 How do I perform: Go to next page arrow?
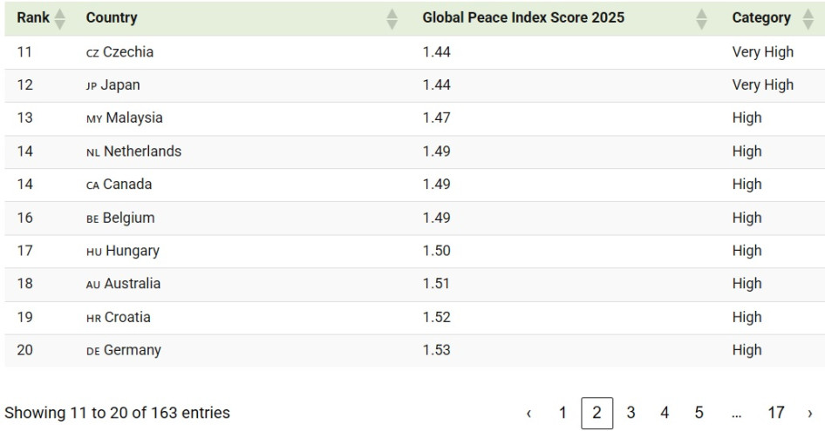tap(810, 414)
